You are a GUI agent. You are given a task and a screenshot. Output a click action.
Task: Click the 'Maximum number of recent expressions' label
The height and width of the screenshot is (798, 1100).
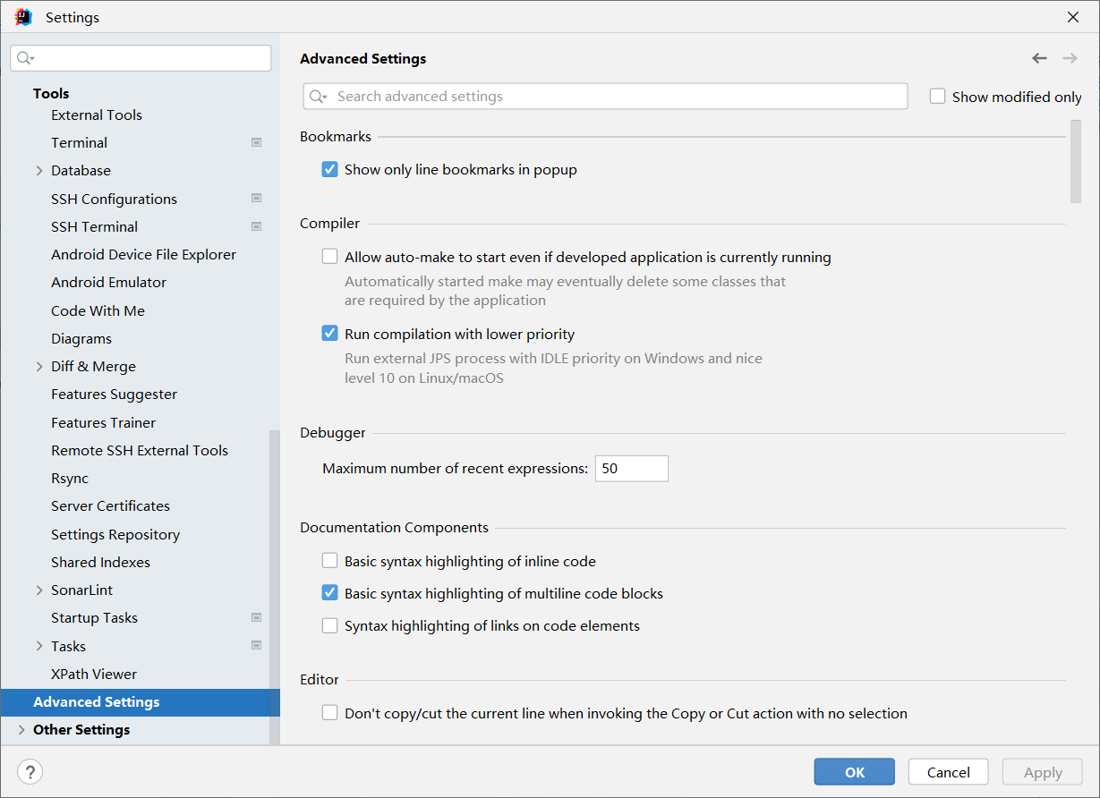[456, 469]
